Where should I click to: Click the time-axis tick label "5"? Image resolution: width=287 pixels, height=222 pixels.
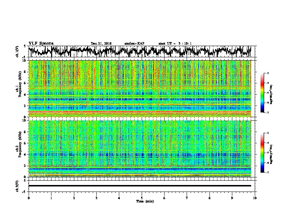click(x=142, y=198)
